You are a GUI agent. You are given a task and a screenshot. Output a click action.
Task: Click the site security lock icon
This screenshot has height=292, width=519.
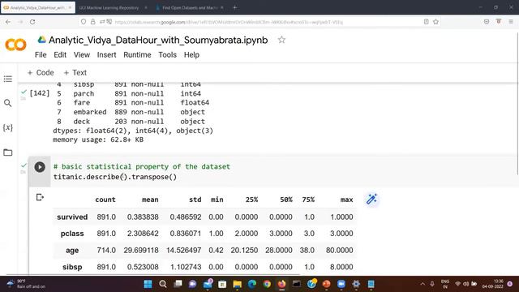pyautogui.click(x=93, y=22)
